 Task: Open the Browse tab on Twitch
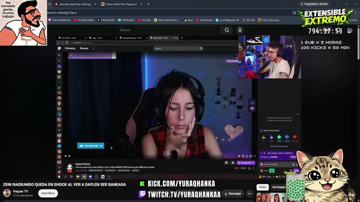(x=84, y=48)
